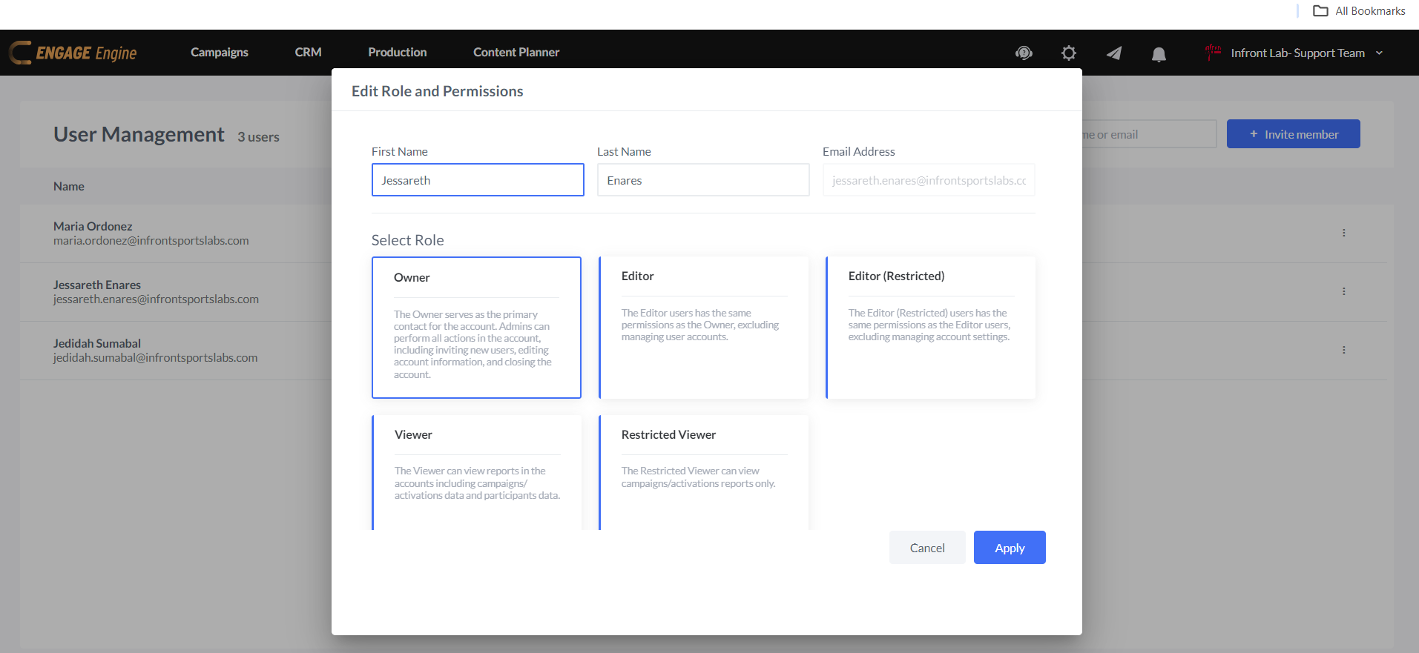The width and height of the screenshot is (1419, 653).
Task: Choose the Restricted Viewer role
Action: click(x=703, y=471)
